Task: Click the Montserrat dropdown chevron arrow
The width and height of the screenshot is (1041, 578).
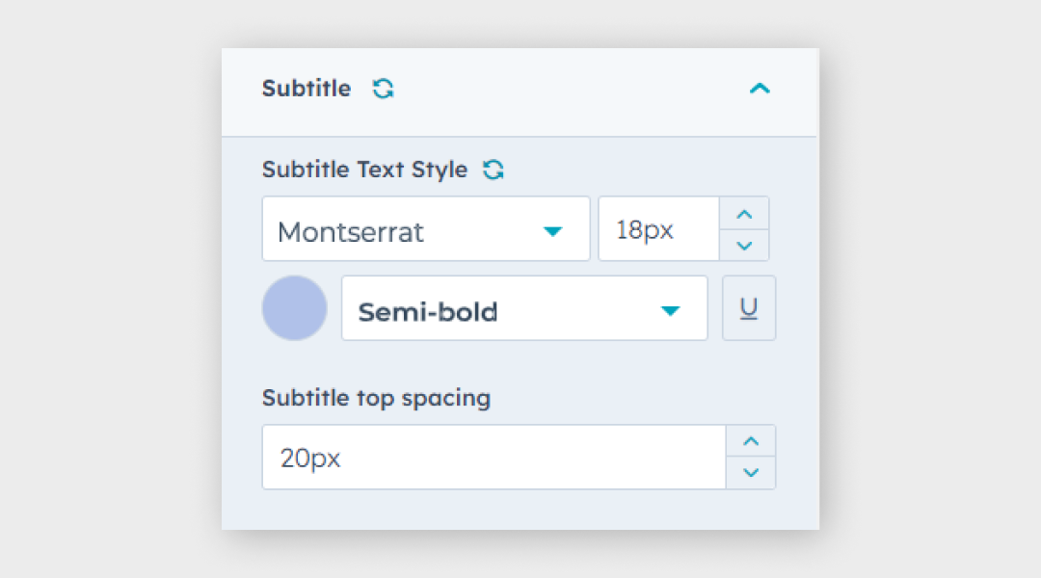Action: (x=553, y=231)
